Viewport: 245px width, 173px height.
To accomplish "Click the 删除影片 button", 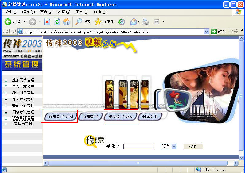I will 150,117.
